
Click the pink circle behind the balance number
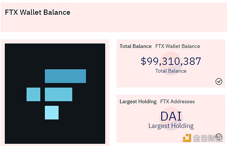(171, 63)
